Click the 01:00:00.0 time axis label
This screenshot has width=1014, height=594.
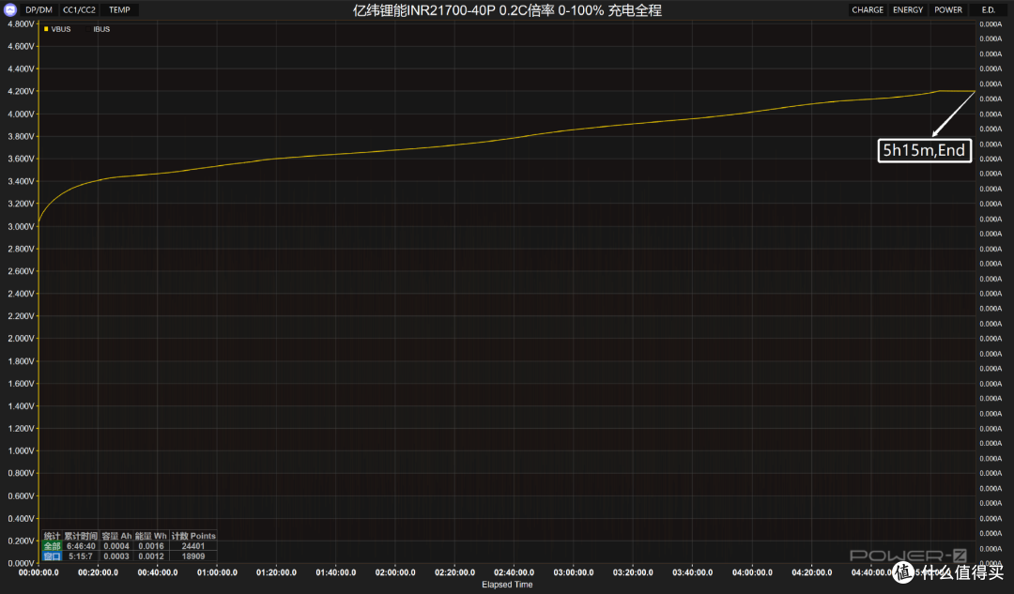tap(217, 572)
